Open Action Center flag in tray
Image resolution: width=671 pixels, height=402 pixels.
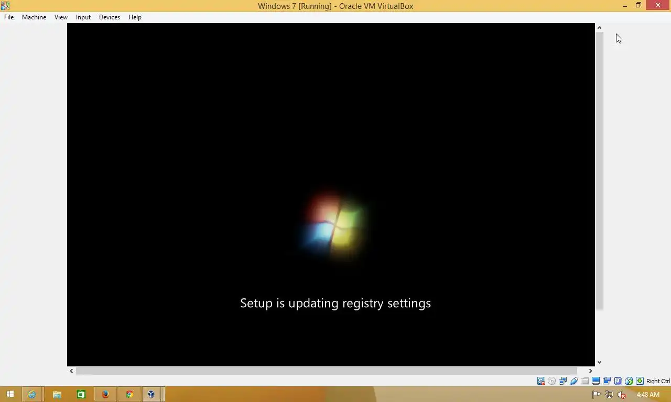point(596,395)
